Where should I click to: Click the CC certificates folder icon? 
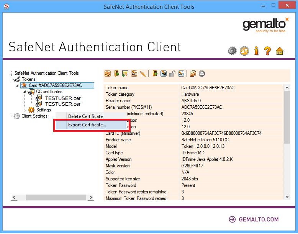pos(31,92)
